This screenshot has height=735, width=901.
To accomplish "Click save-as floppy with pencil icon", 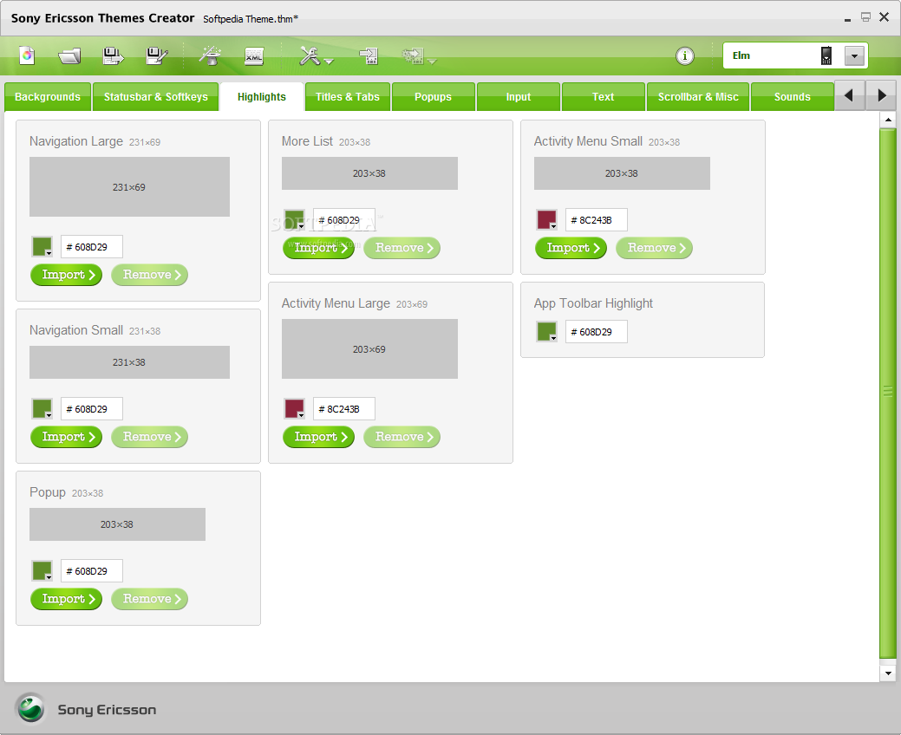I will point(156,55).
